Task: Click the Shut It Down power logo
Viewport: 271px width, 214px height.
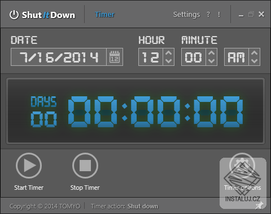Action: [14, 15]
